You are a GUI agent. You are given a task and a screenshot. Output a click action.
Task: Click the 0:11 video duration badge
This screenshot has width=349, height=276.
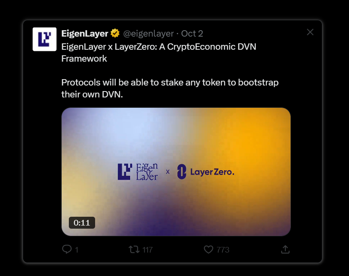coord(82,223)
